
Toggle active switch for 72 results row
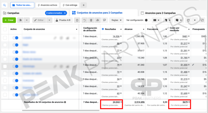click(15, 73)
